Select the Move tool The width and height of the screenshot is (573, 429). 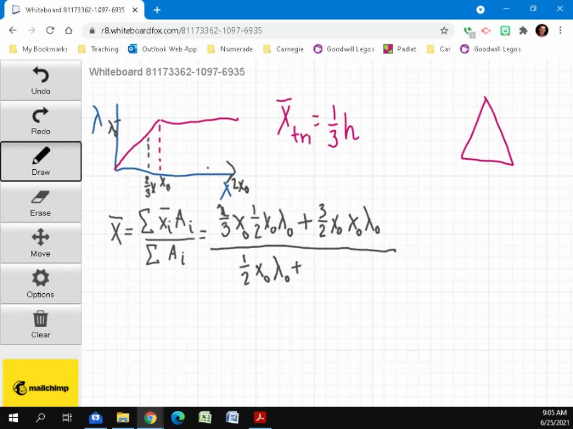click(40, 243)
